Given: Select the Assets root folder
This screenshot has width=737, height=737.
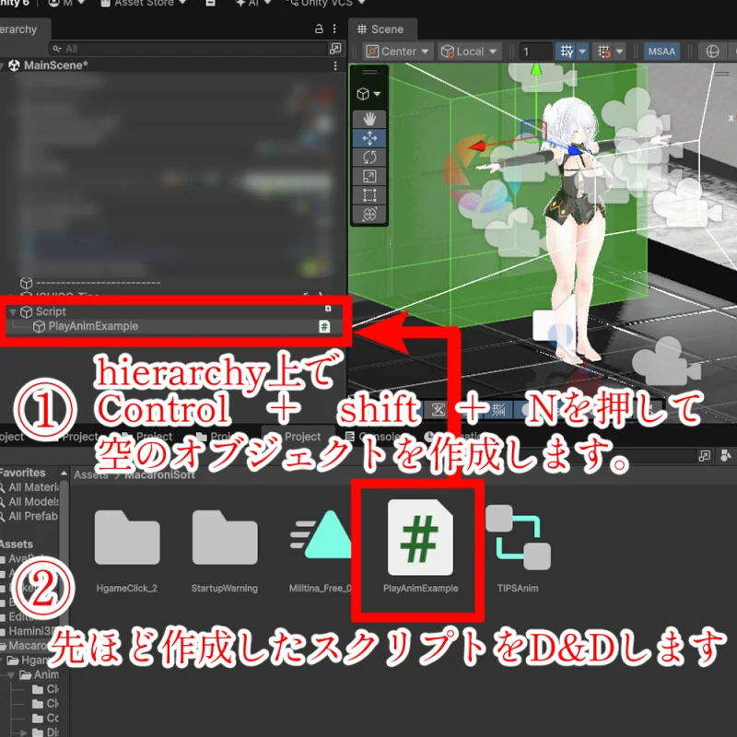Looking at the screenshot, I should pos(17,544).
